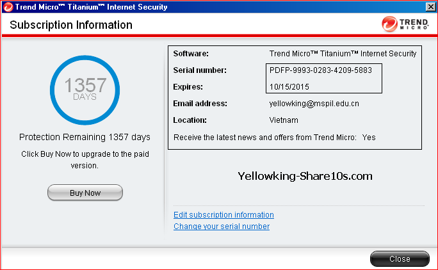Click Protection Remaining 1357 days text
Screen dimensions: 438x270
coord(85,137)
